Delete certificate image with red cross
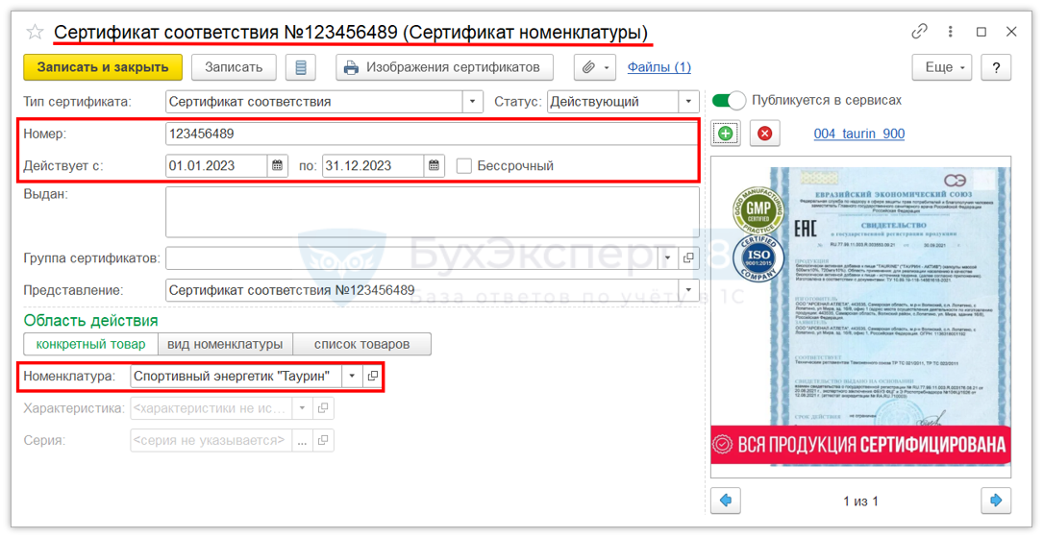This screenshot has height=538, width=1043. click(x=765, y=133)
